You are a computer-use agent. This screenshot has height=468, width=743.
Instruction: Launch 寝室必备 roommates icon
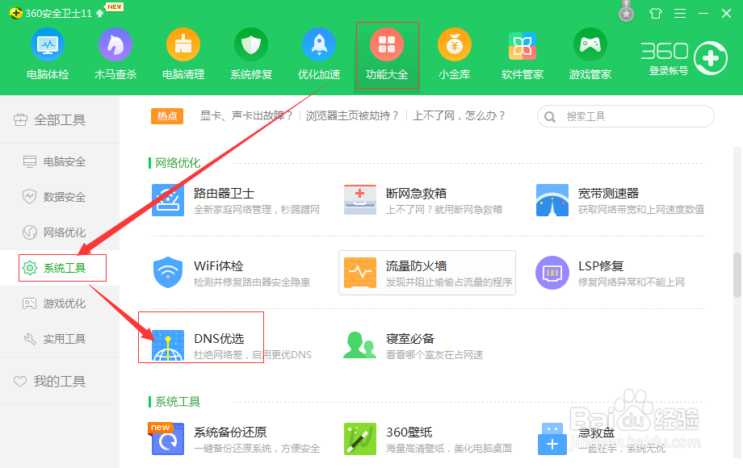click(359, 345)
